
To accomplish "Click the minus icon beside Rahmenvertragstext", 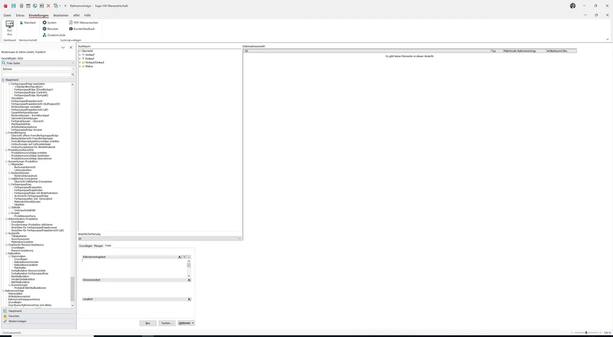I will coord(188,257).
